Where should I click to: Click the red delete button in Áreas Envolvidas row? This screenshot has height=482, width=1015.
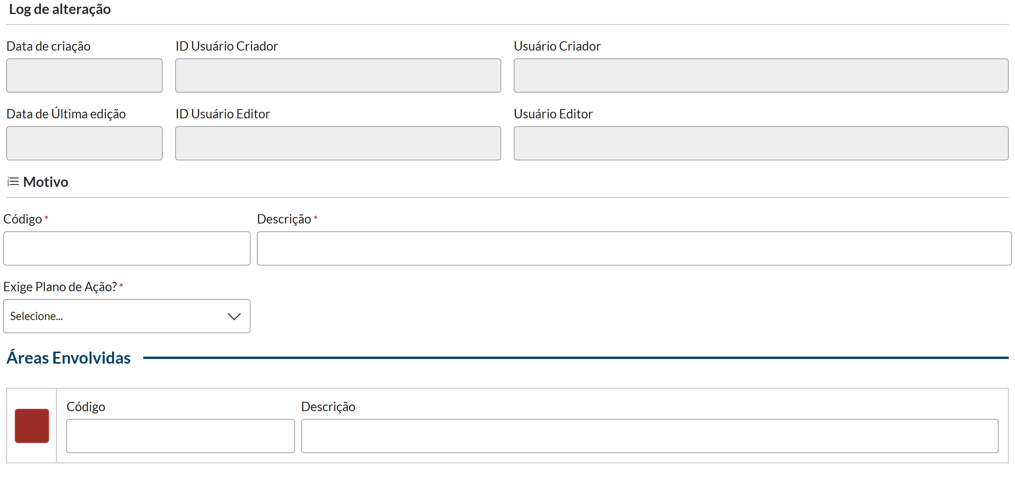[32, 426]
